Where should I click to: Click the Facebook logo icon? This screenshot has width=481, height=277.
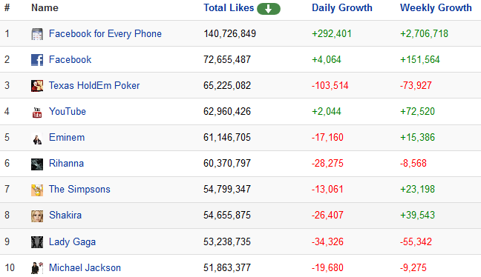pos(37,60)
